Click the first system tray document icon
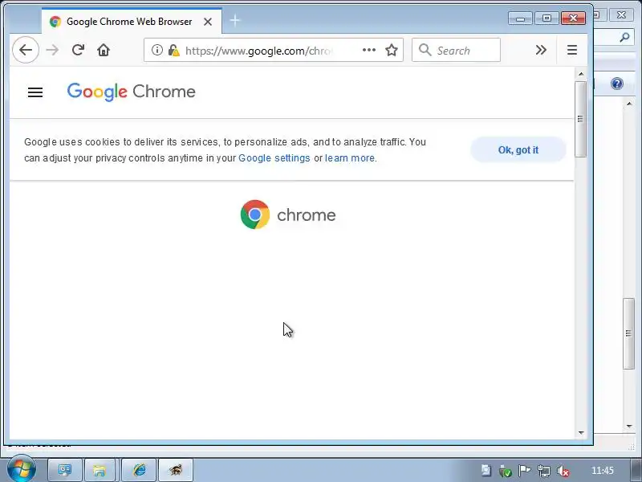Viewport: 642px width, 482px height. (486, 471)
